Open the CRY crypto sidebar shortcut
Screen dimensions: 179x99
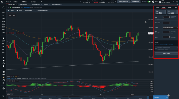pyautogui.click(x=4, y=18)
